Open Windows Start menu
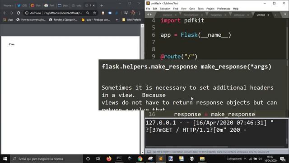The width and height of the screenshot is (289, 163). (x=5, y=159)
